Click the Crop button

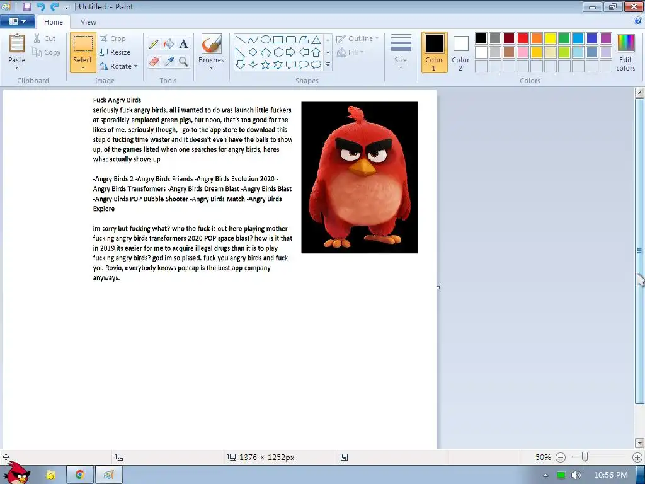pyautogui.click(x=113, y=38)
